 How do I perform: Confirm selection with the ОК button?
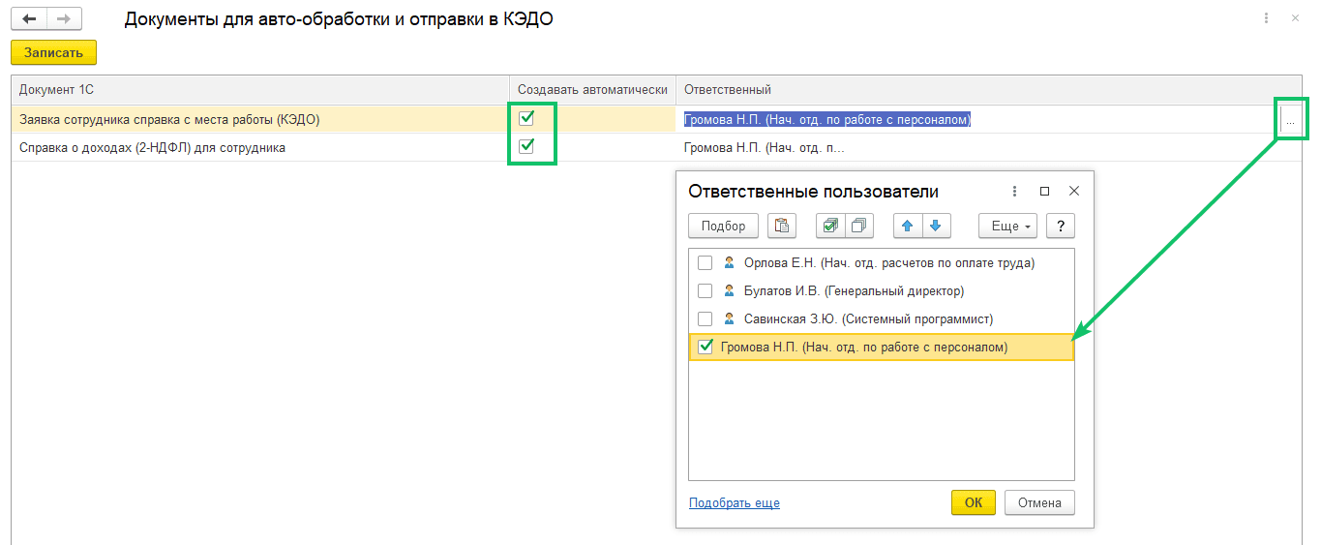[974, 502]
